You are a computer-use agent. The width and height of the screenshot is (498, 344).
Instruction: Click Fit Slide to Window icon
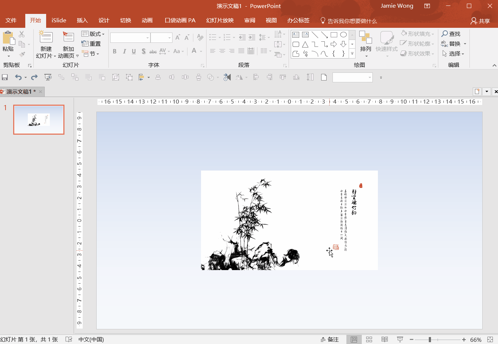[x=490, y=339]
